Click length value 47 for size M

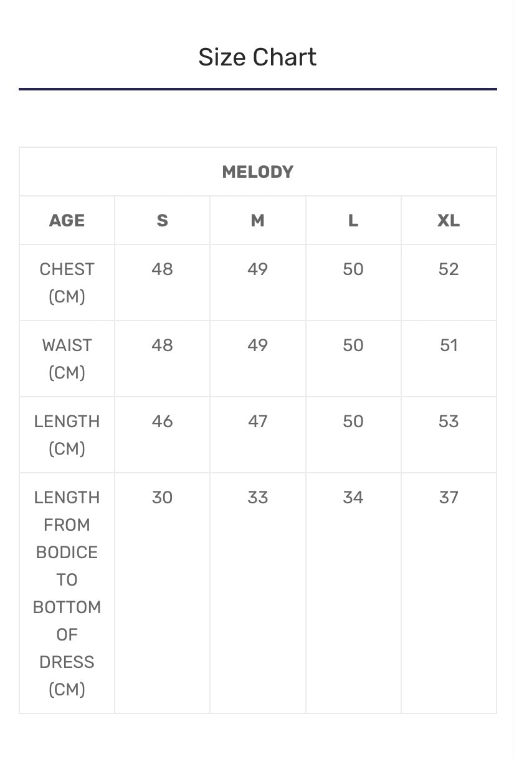(x=257, y=422)
